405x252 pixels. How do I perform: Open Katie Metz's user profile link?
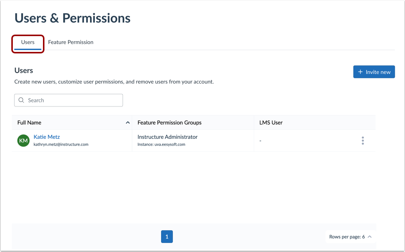(46, 137)
